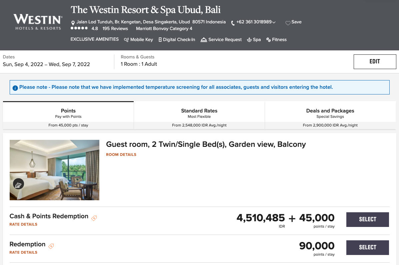This screenshot has width=399, height=265.
Task: Click the location pin icon beside the address
Action: (73, 22)
